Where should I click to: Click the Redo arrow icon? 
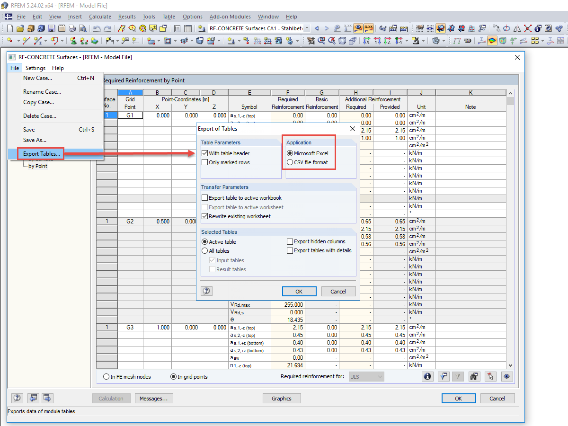click(x=108, y=28)
